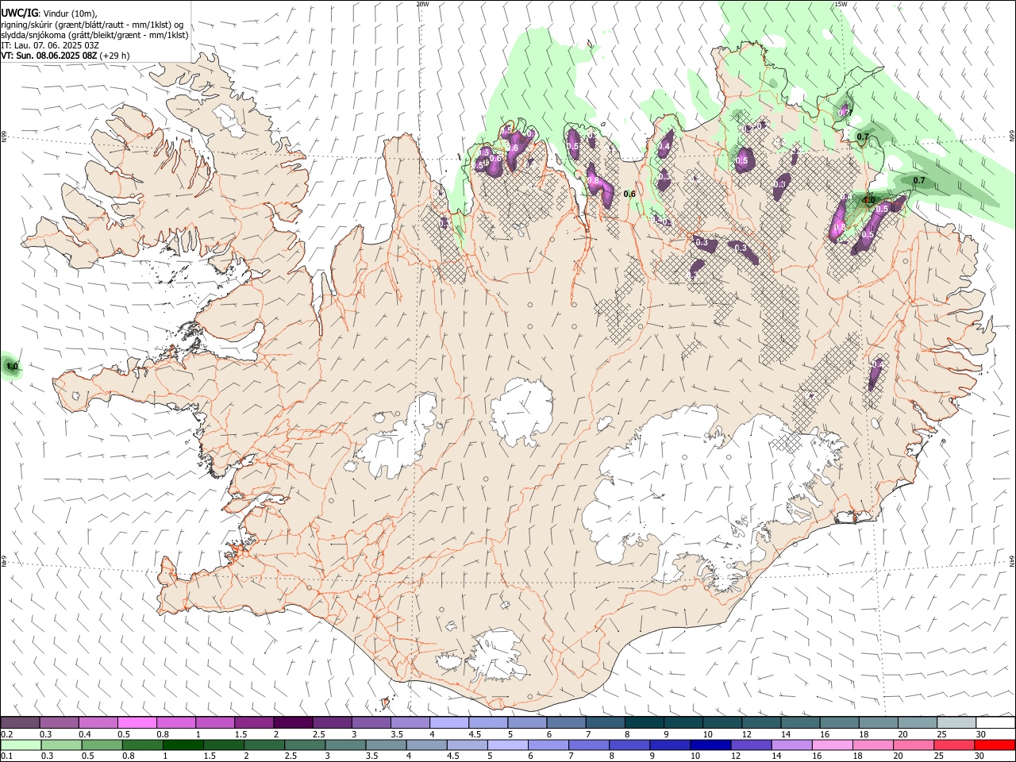Select the deep navy blue 10 swatch, lower legend row
The width and height of the screenshot is (1016, 762).
pyautogui.click(x=710, y=745)
